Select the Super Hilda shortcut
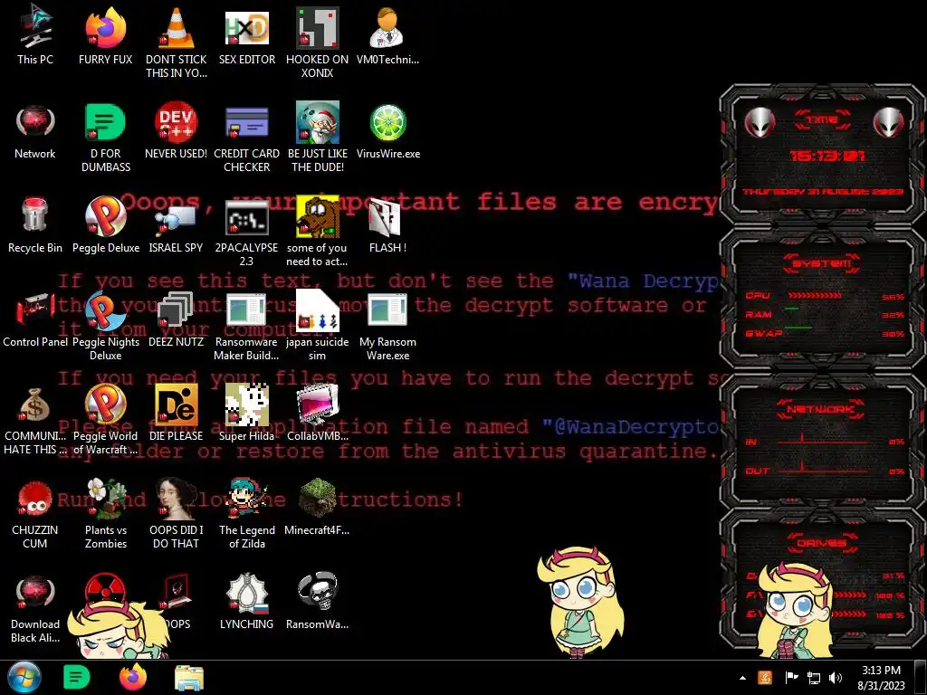 [x=247, y=413]
